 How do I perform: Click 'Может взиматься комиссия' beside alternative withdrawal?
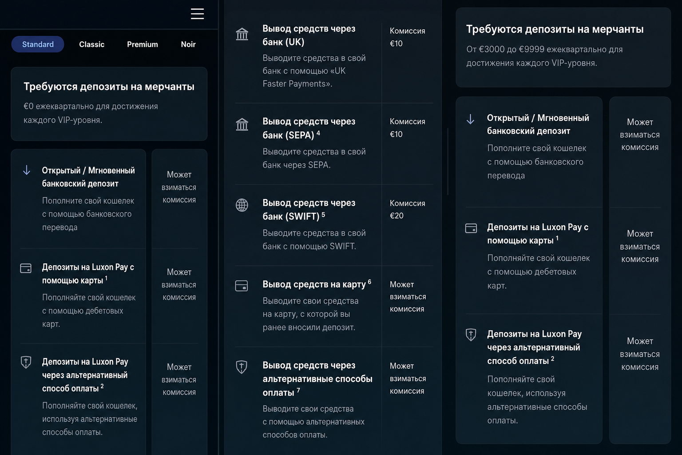pyautogui.click(x=408, y=378)
